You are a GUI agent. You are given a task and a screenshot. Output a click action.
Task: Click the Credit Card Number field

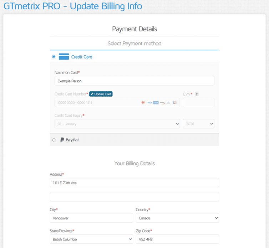pyautogui.click(x=117, y=102)
